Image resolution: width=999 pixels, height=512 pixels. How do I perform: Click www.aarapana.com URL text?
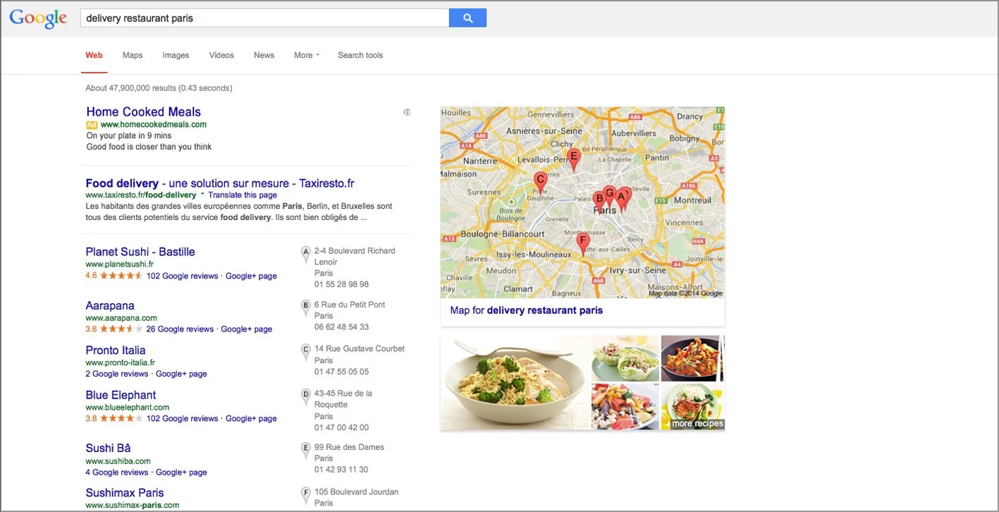click(121, 318)
